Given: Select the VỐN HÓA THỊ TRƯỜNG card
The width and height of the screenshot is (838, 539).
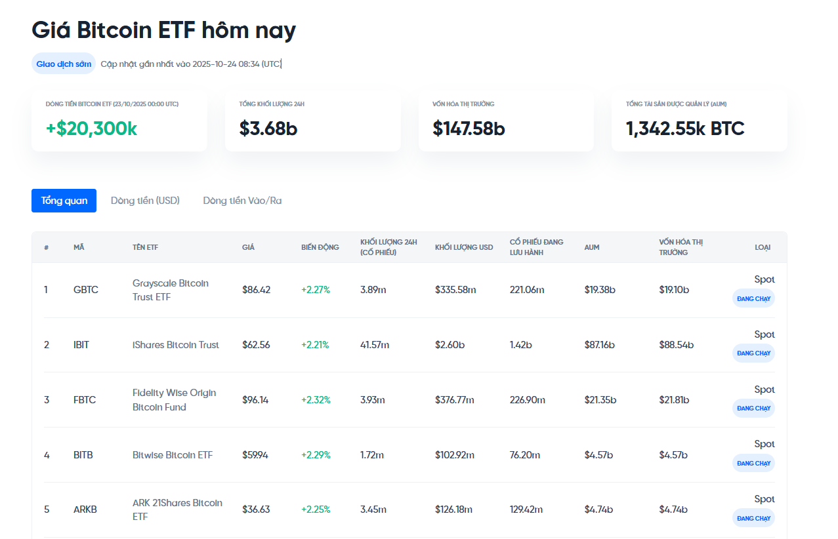Looking at the screenshot, I should pyautogui.click(x=505, y=118).
